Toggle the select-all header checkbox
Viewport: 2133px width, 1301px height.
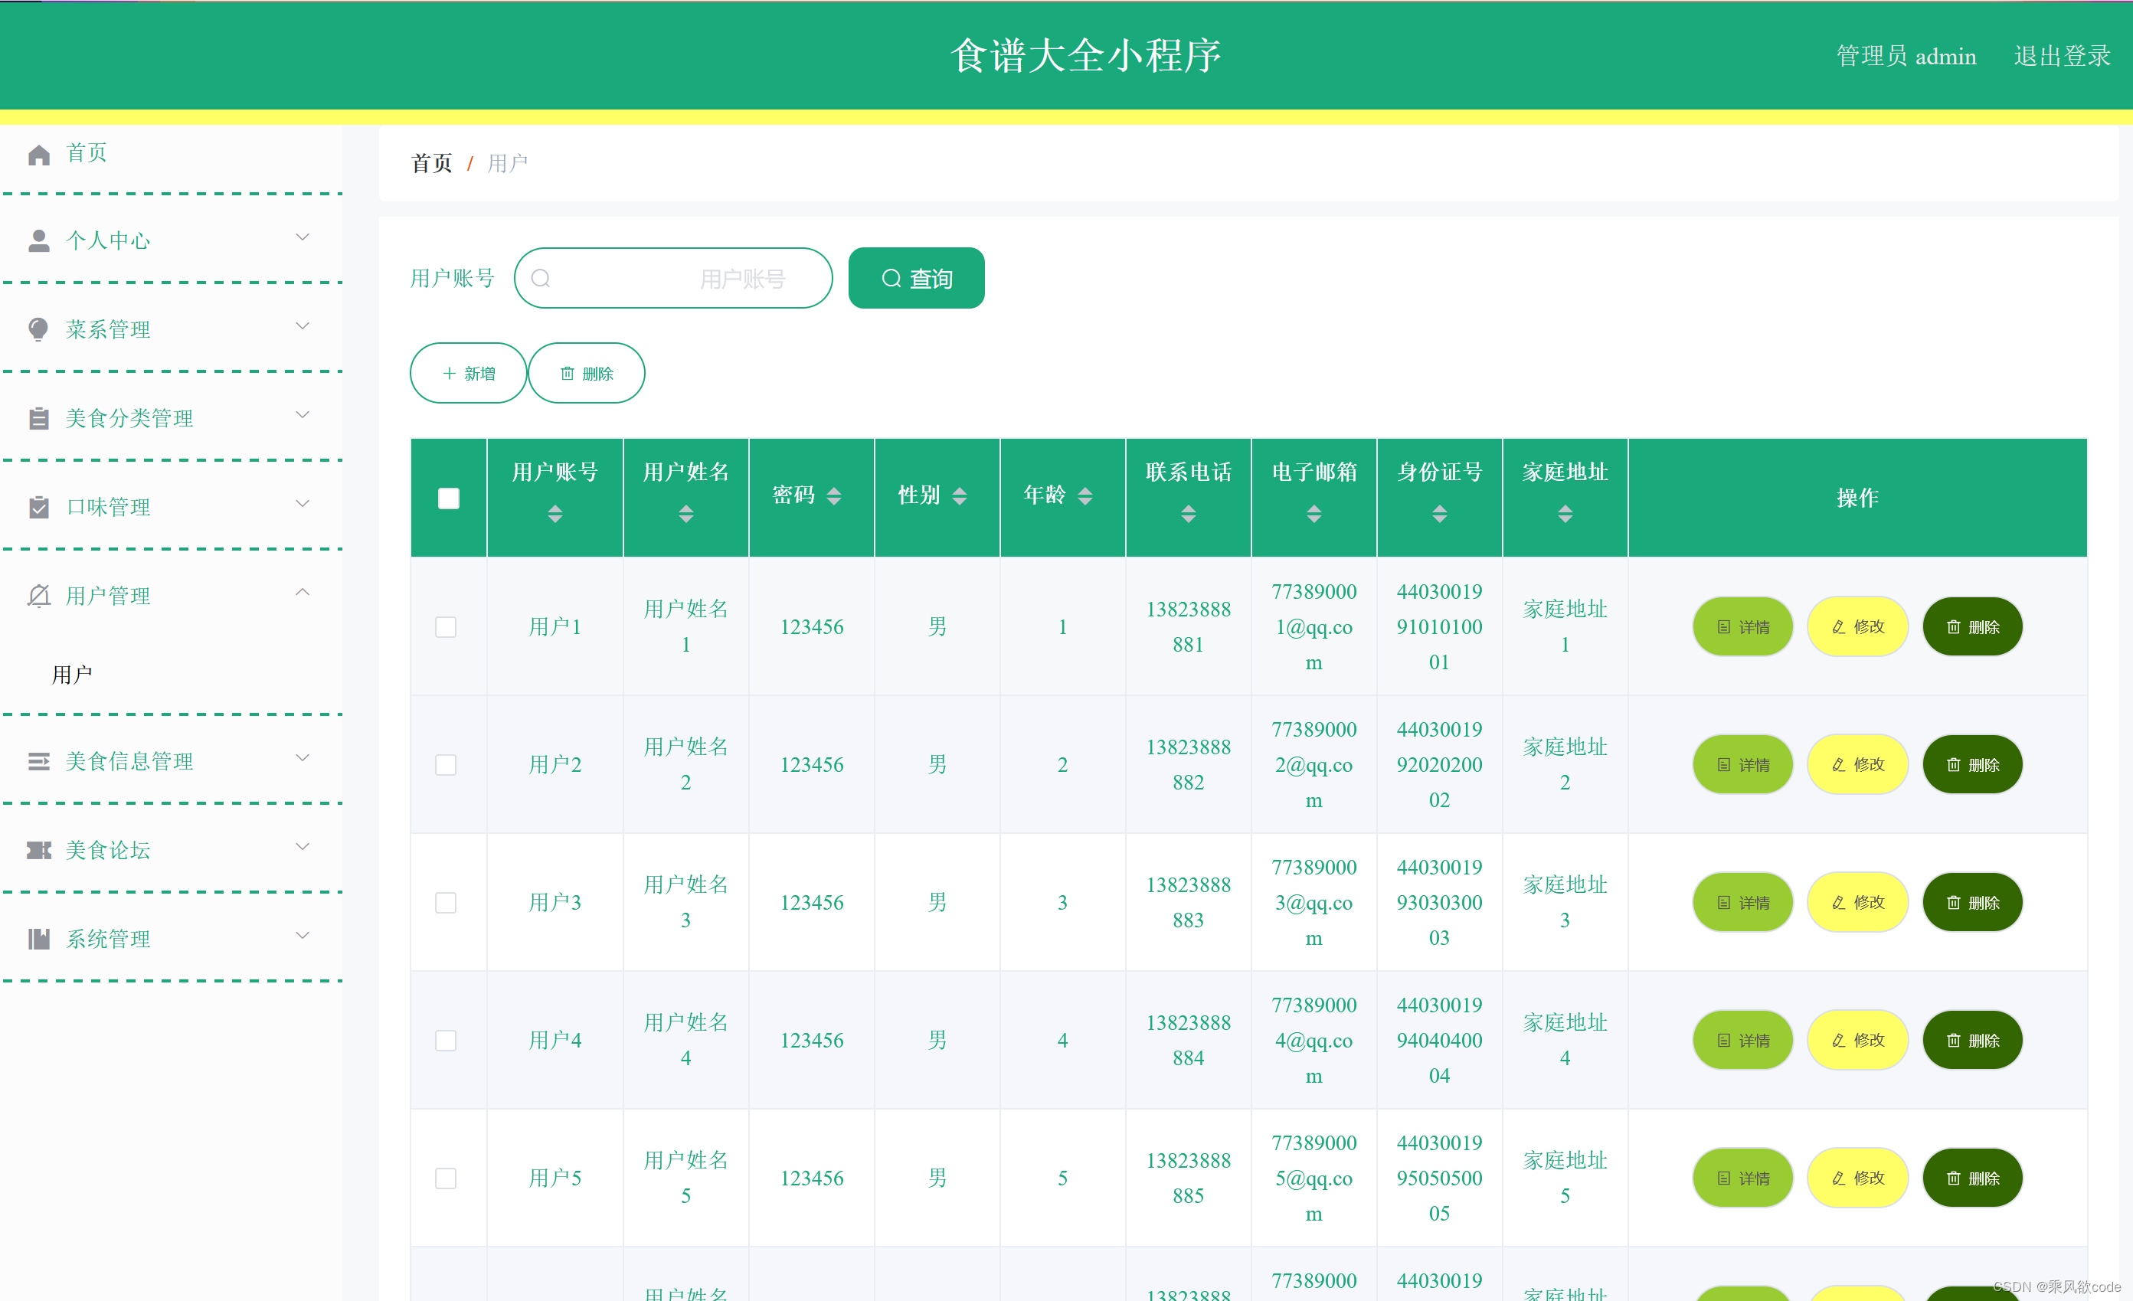tap(448, 498)
